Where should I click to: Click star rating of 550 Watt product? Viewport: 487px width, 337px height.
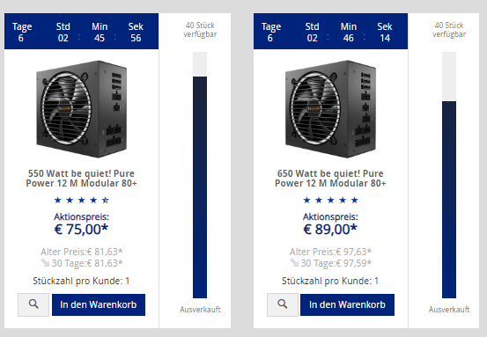point(81,200)
